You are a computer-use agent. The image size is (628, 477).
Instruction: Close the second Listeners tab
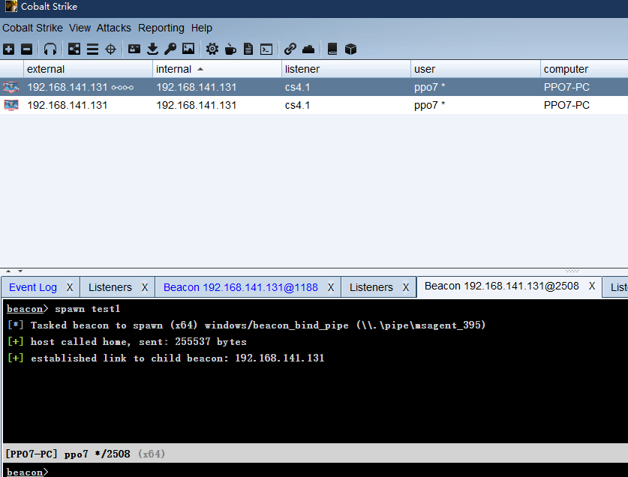[406, 287]
